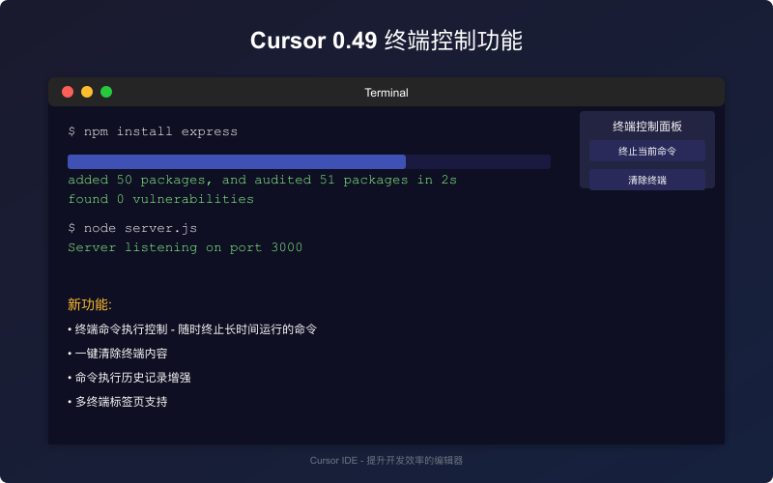
Task: Click the 终止当前命令 button
Action: coord(646,151)
